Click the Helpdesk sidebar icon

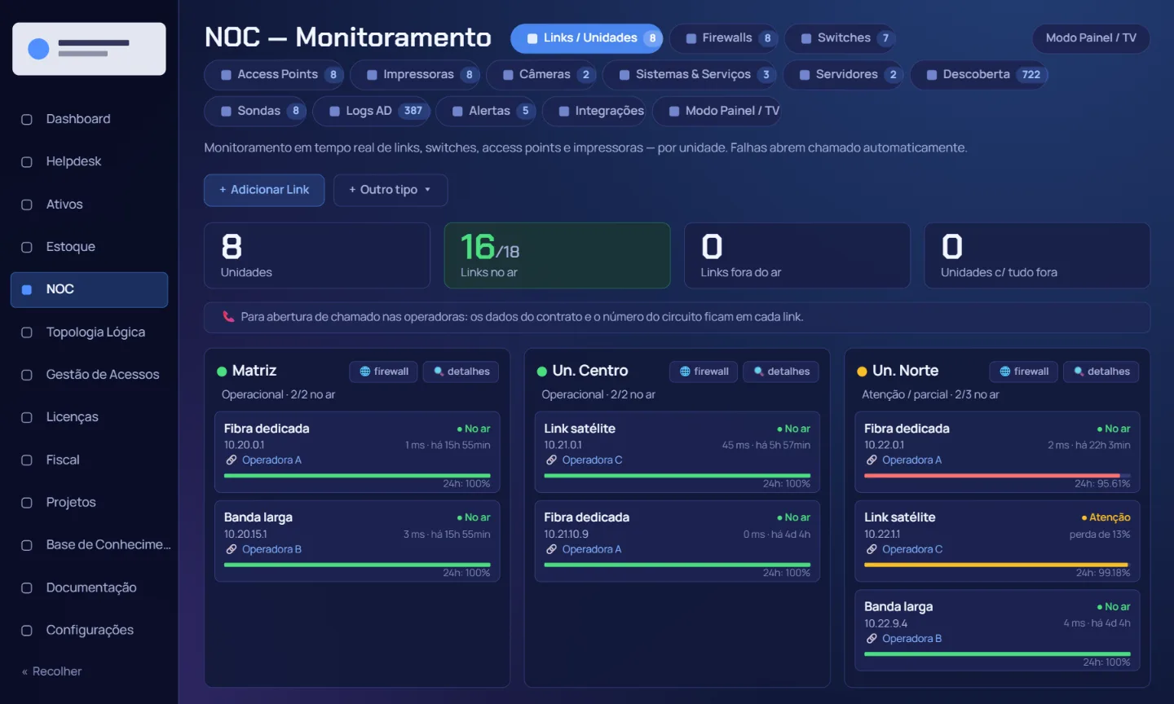[27, 162]
